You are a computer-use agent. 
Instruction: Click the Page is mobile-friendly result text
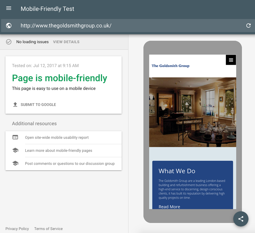[59, 78]
